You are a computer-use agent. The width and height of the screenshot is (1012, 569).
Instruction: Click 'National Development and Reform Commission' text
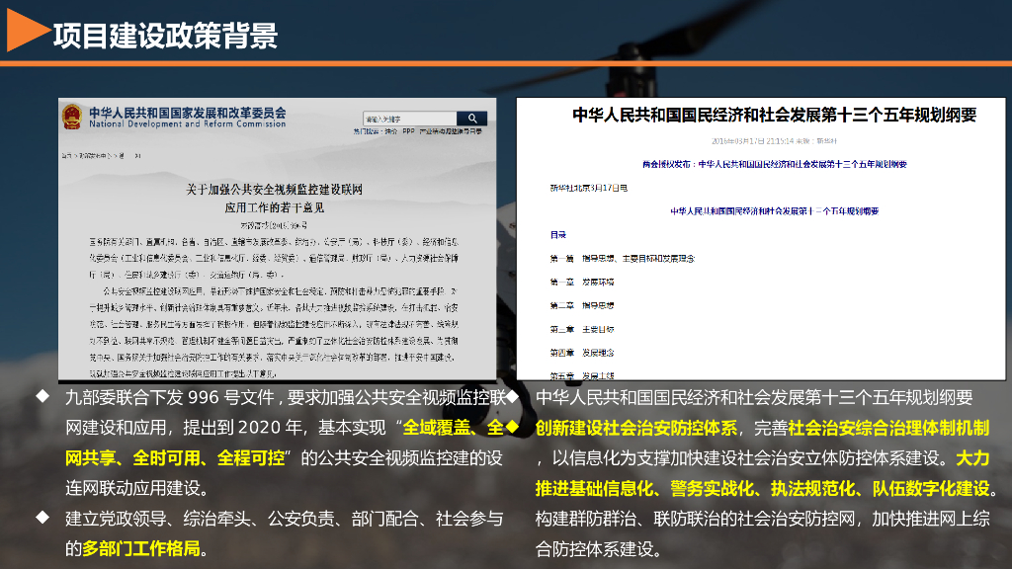187,123
